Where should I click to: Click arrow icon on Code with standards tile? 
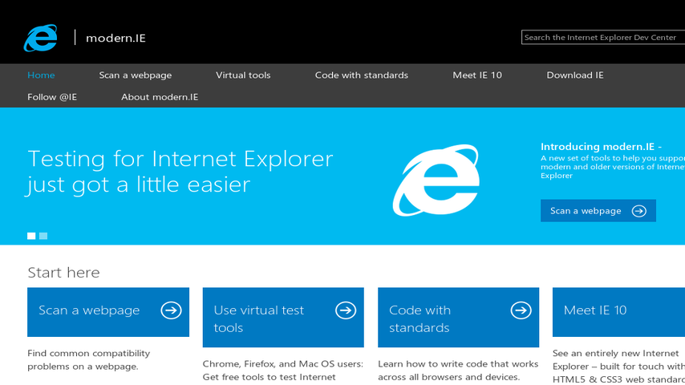(521, 310)
